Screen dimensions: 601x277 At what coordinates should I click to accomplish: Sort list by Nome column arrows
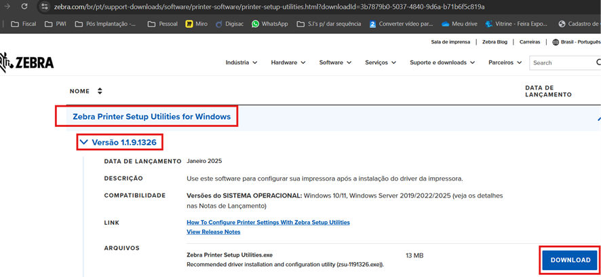pyautogui.click(x=100, y=91)
